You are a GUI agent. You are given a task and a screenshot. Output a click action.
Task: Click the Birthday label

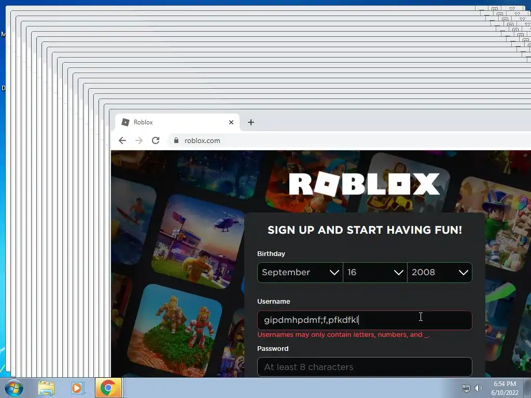click(x=271, y=254)
